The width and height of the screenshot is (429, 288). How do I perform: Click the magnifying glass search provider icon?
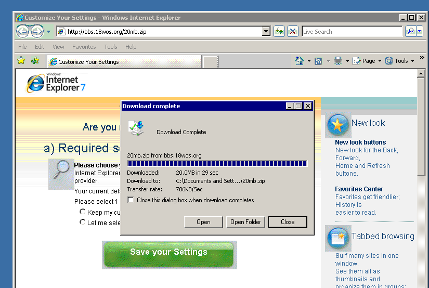(61, 174)
